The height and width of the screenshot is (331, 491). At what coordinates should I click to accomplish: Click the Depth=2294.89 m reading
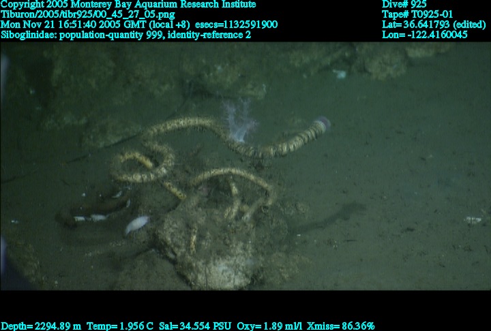tap(41, 326)
